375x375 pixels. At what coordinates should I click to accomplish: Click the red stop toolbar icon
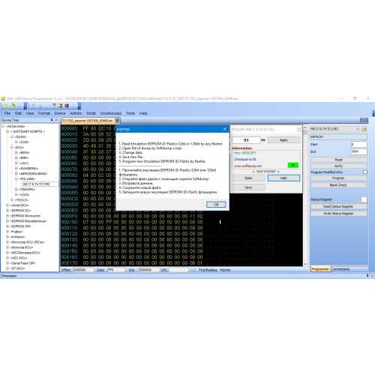(67, 106)
